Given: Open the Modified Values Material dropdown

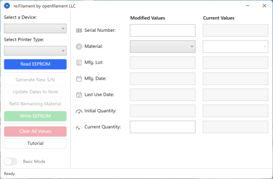Looking at the screenshot, I should click(x=162, y=47).
